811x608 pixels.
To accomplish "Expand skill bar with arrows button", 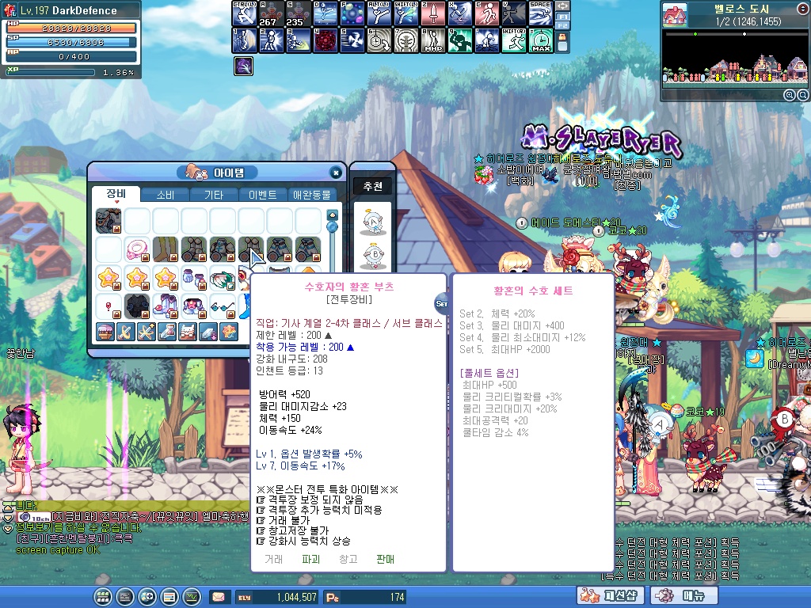I will click(x=563, y=6).
